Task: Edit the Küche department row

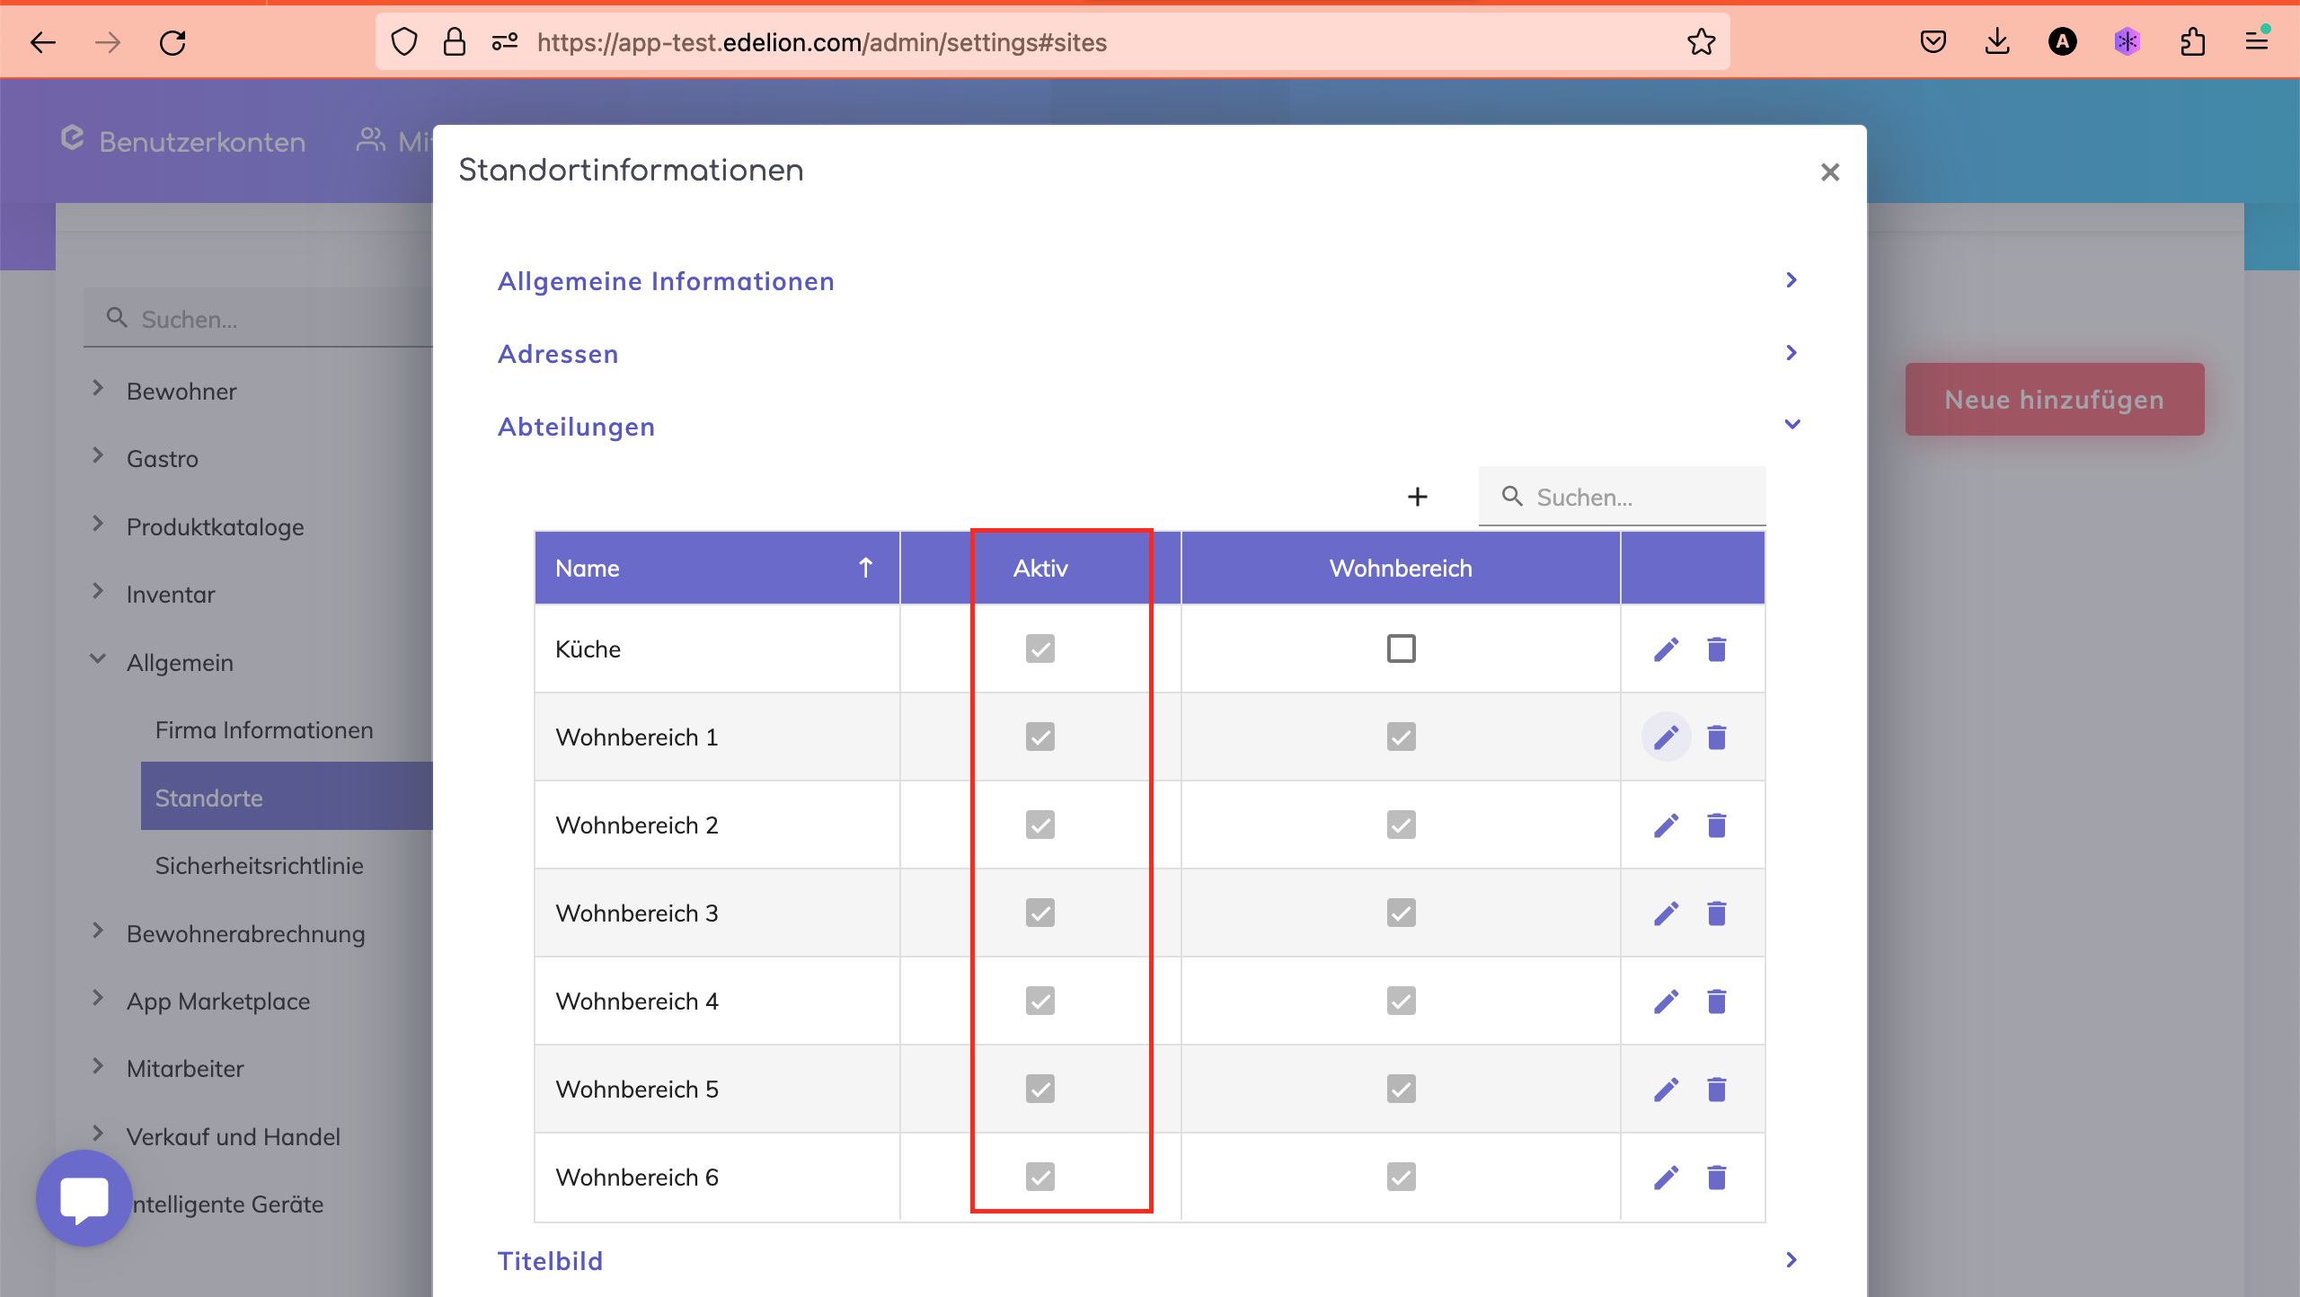Action: [x=1666, y=649]
